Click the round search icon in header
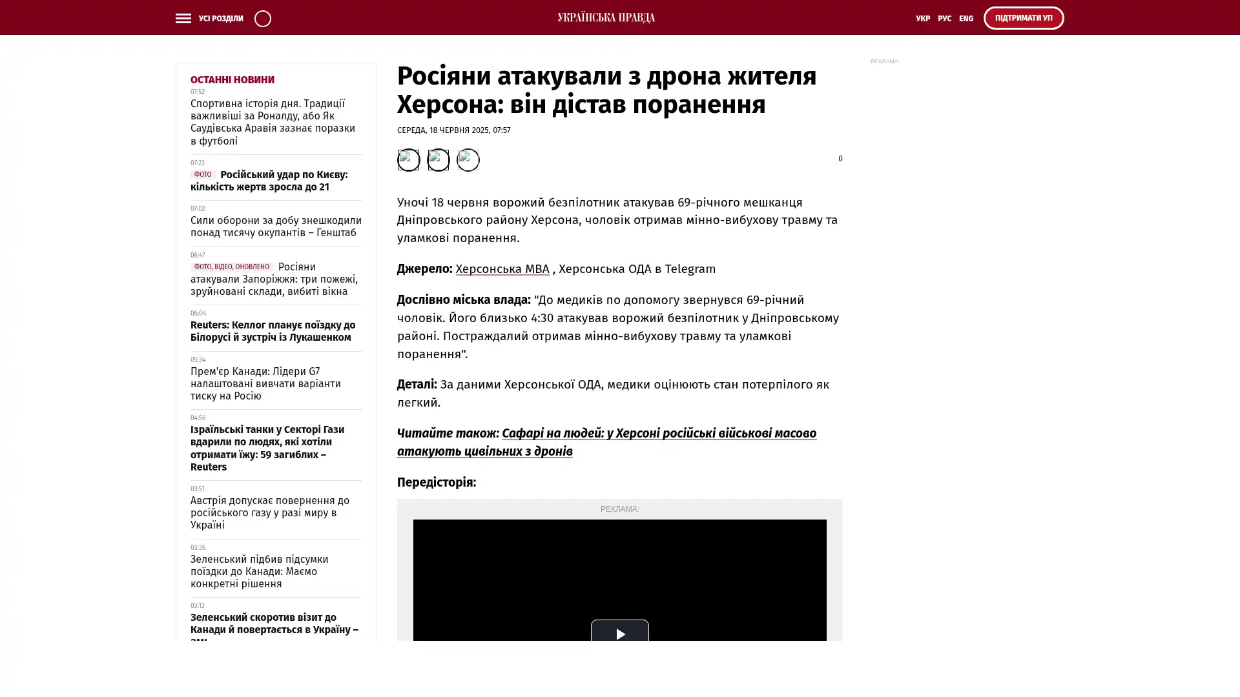 click(262, 18)
